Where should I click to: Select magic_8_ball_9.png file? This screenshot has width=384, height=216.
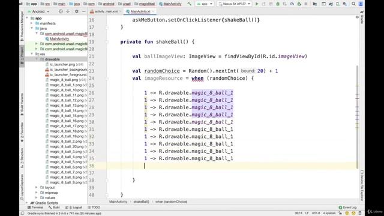point(66,182)
